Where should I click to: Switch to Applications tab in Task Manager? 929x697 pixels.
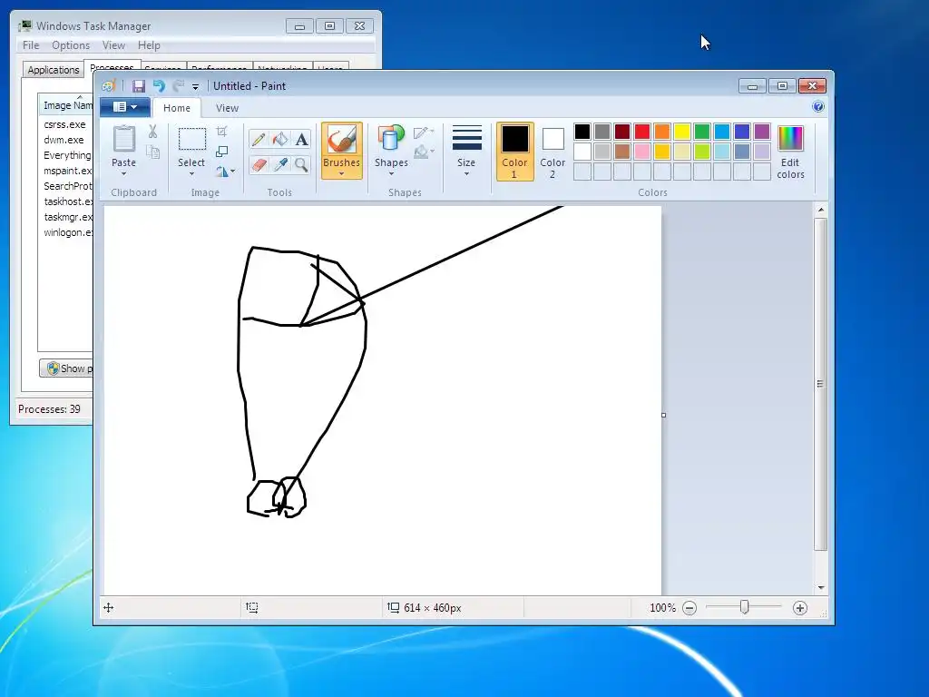tap(54, 70)
